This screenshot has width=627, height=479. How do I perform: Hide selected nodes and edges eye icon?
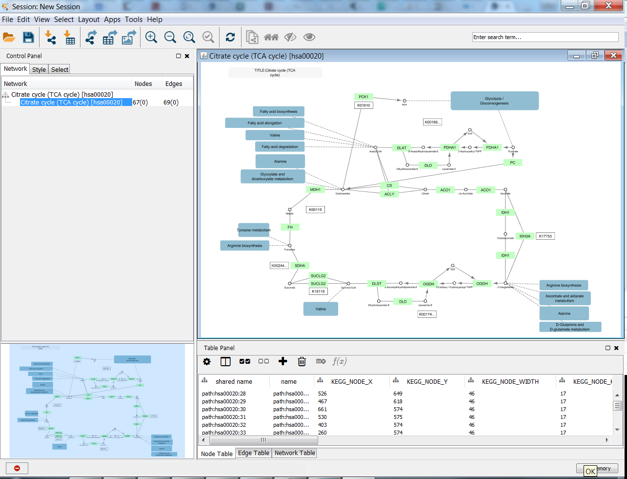click(x=290, y=37)
